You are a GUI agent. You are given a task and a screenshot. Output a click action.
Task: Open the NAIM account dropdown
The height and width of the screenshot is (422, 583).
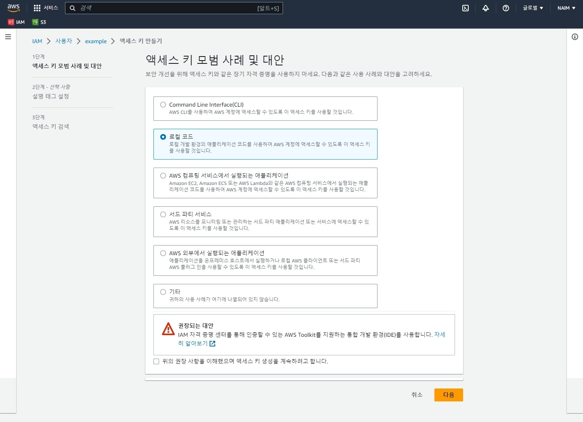566,8
